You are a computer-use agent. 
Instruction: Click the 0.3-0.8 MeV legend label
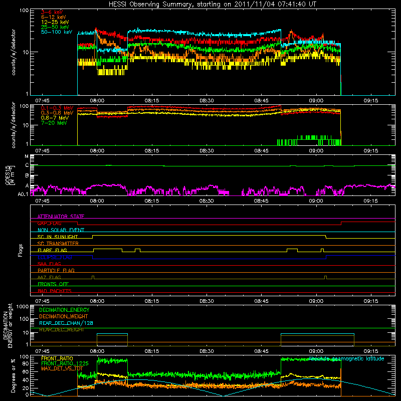[57, 113]
